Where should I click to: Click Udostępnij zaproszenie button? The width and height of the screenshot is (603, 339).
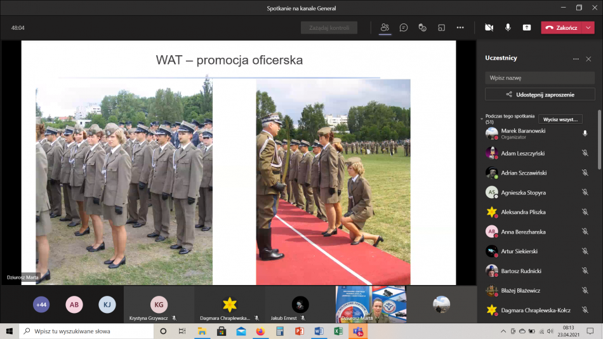[x=540, y=95]
